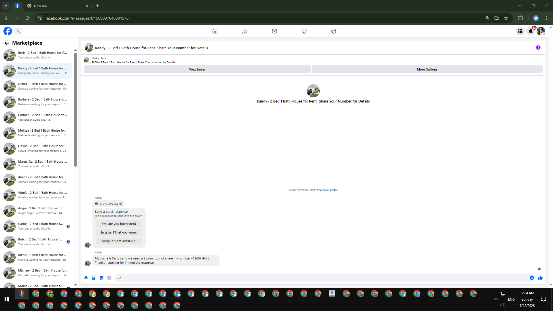Open the account profile picture menu
The width and height of the screenshot is (553, 311).
click(x=541, y=31)
